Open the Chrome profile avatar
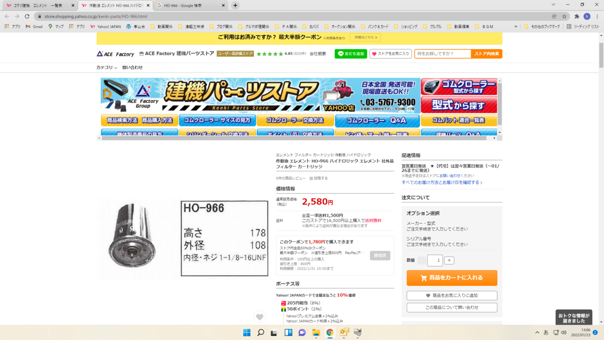This screenshot has height=340, width=604. pos(586,16)
